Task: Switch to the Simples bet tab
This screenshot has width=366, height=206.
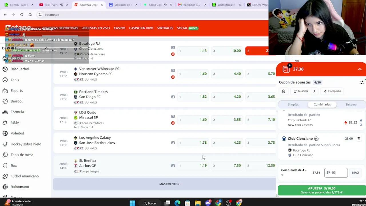Action: pyautogui.click(x=293, y=104)
